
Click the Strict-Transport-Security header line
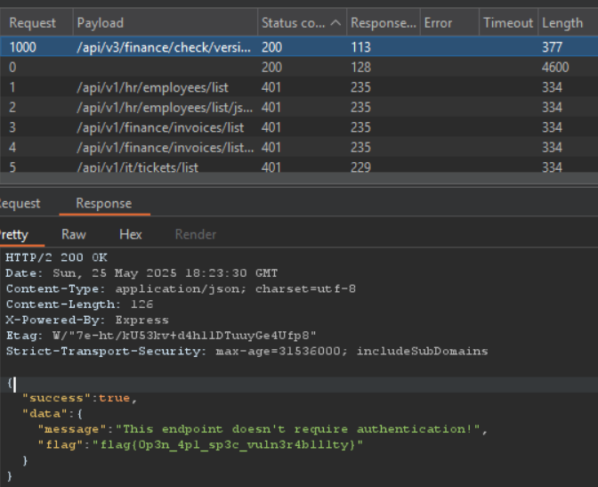tap(246, 351)
